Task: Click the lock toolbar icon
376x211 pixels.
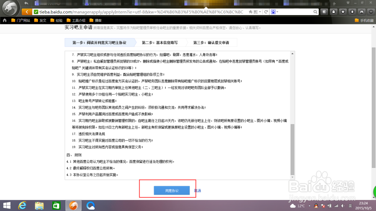Action: tap(334, 12)
